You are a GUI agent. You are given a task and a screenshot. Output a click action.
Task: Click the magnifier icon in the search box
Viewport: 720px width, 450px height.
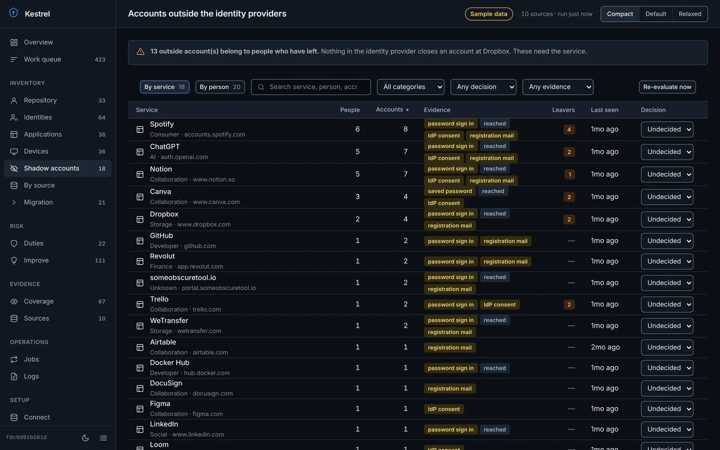pos(261,87)
